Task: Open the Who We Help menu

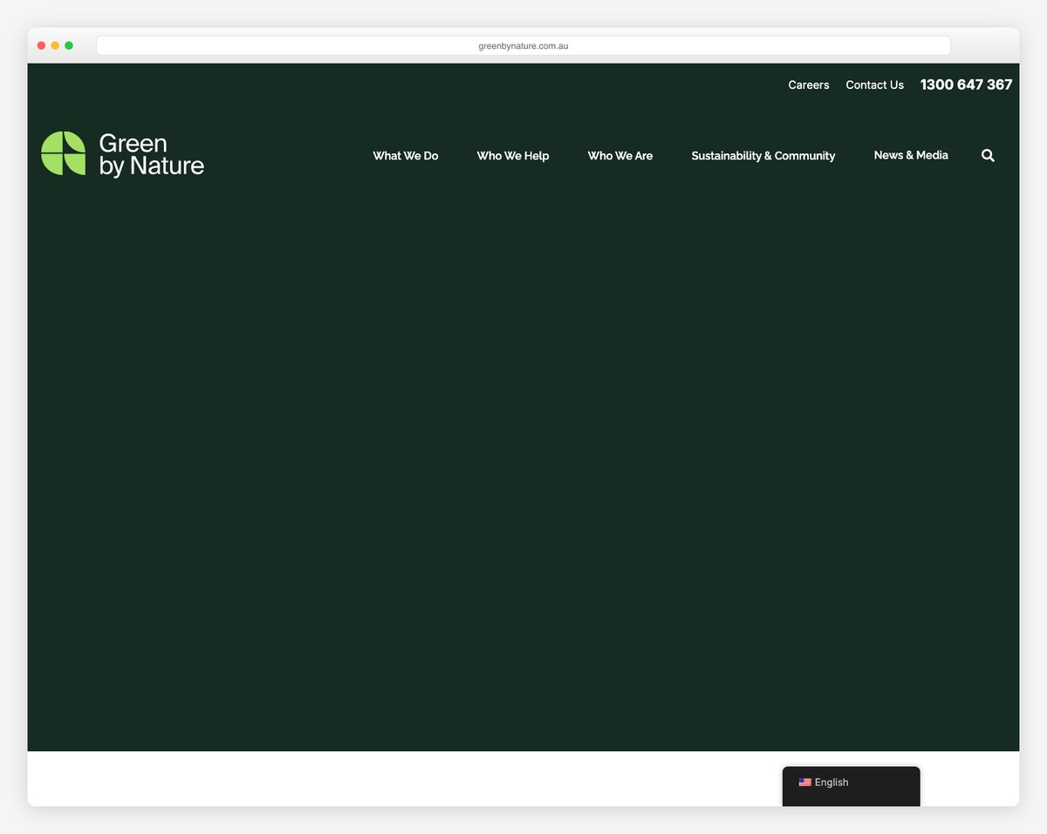Action: pos(512,156)
